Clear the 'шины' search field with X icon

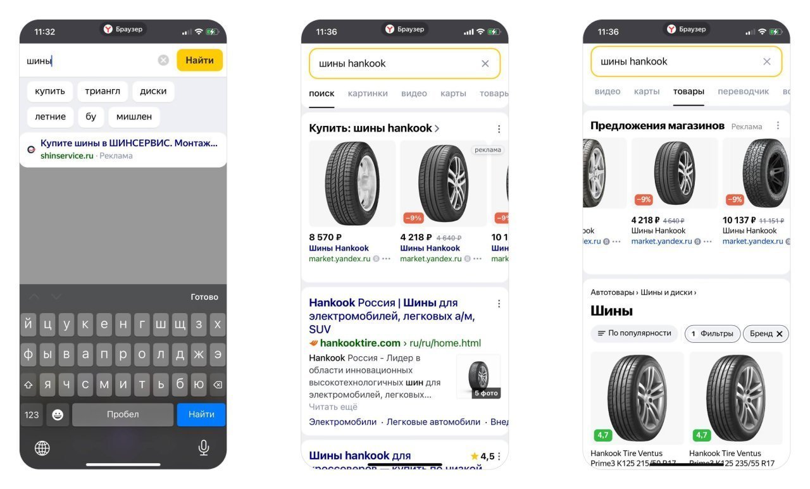pos(163,60)
